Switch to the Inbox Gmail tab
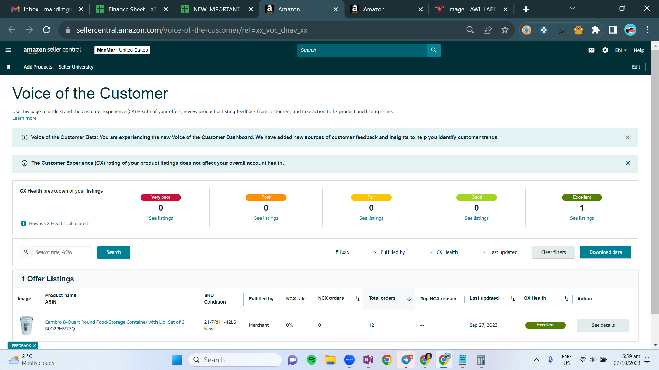This screenshot has width=659, height=370. click(47, 9)
